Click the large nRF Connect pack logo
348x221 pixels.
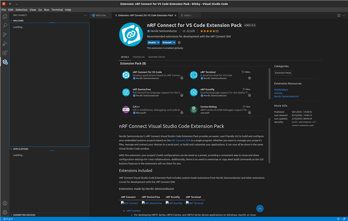(131, 35)
